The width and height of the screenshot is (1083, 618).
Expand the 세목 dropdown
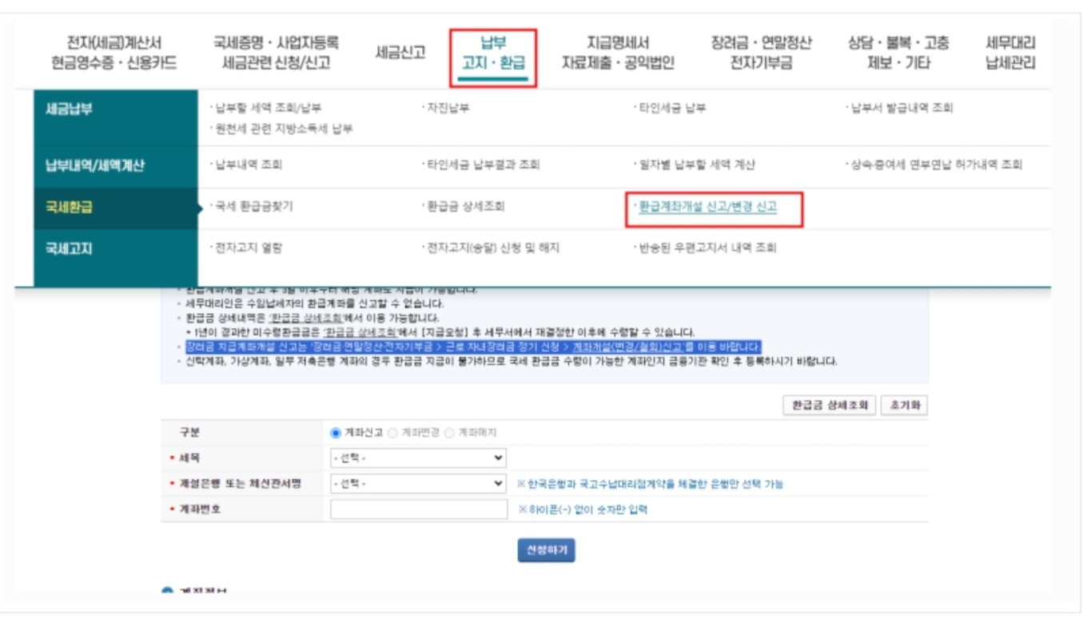(419, 458)
